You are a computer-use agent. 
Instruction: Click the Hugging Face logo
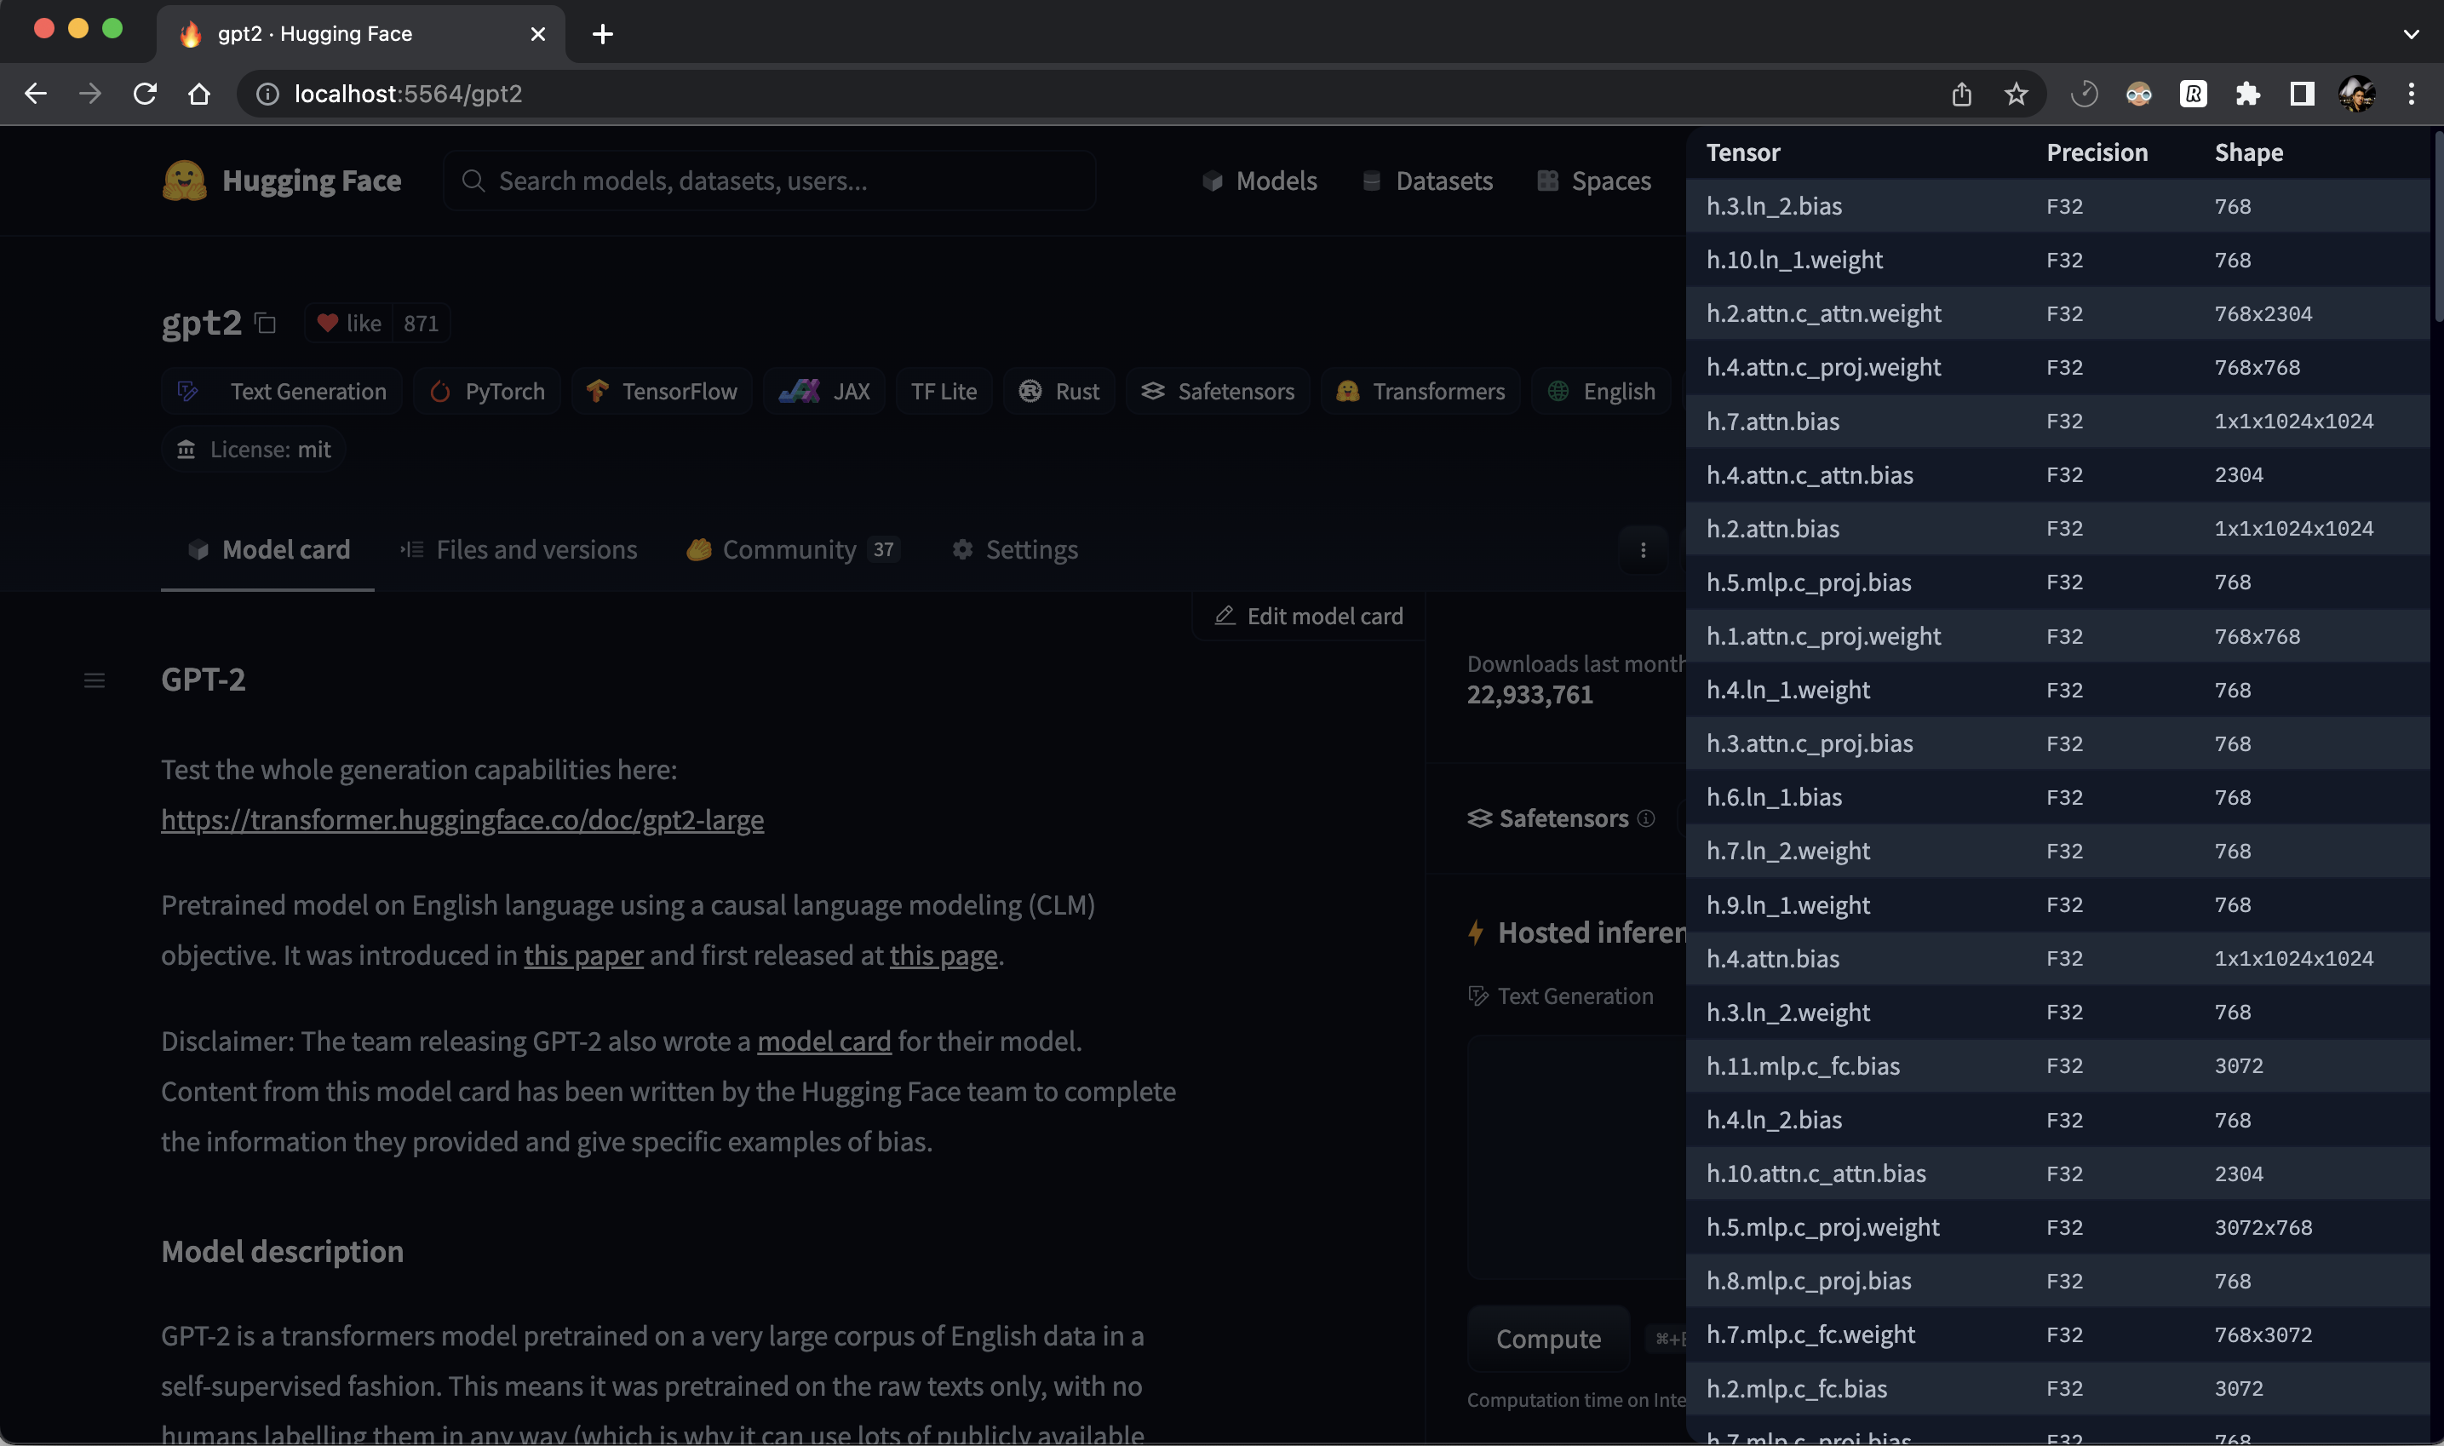185,181
